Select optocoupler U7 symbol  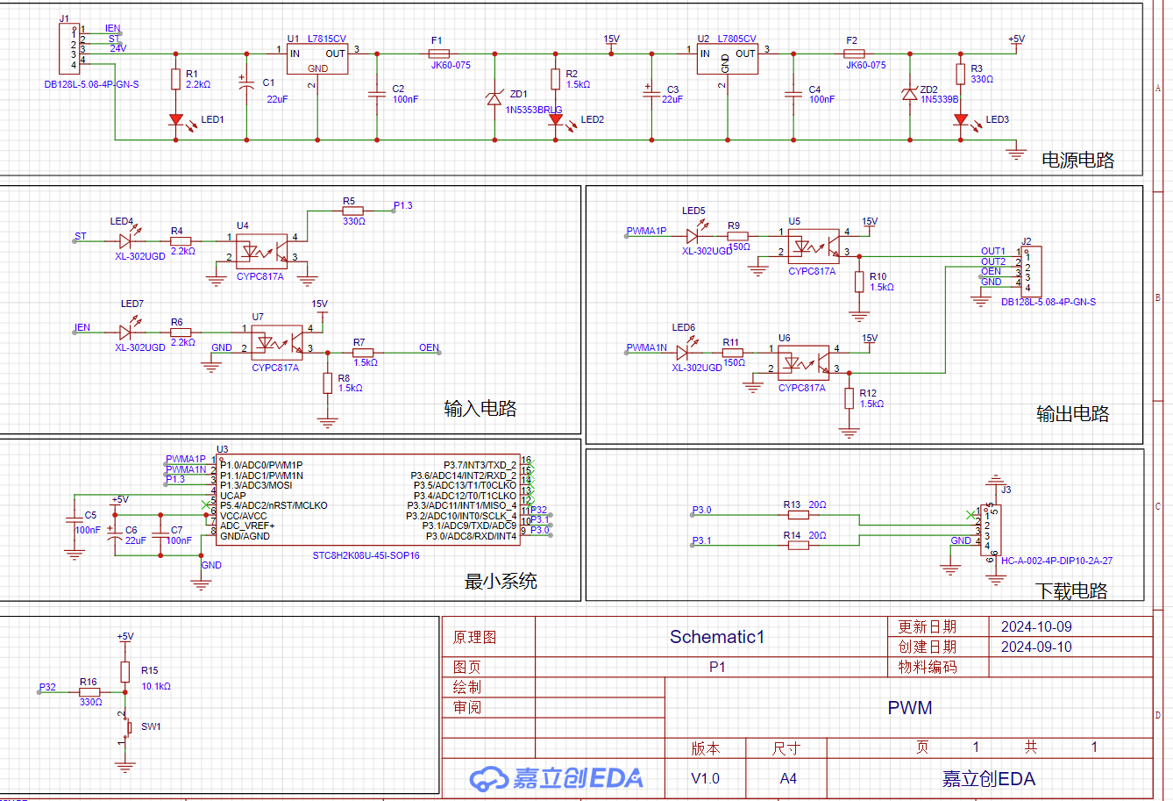coord(277,342)
